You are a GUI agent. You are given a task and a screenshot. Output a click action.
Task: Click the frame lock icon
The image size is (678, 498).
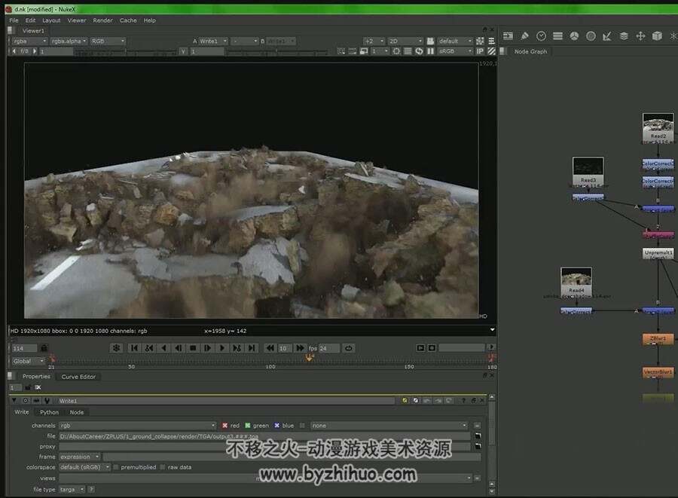coord(44,348)
